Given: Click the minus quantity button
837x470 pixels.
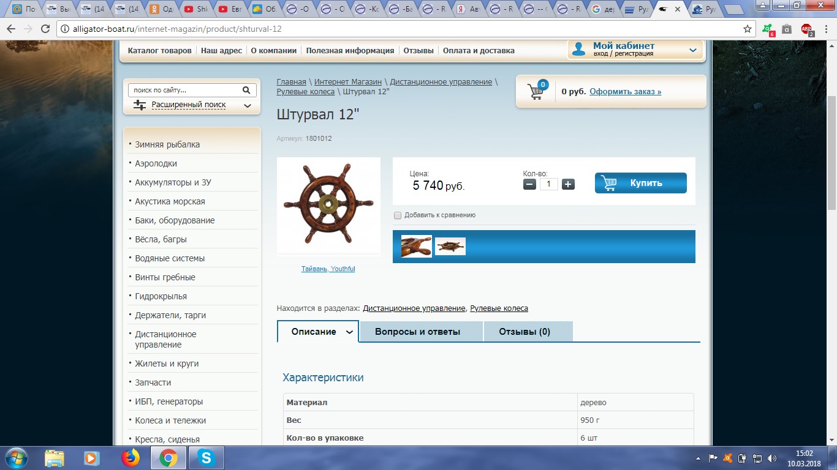Looking at the screenshot, I should pyautogui.click(x=530, y=184).
